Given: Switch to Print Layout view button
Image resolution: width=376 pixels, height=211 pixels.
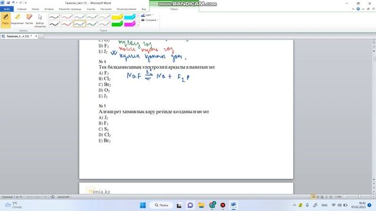Looking at the screenshot, I should pyautogui.click(x=313, y=197).
